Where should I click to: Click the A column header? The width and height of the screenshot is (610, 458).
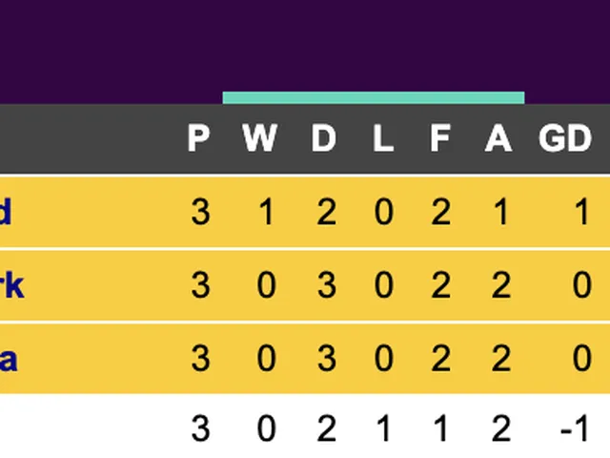pyautogui.click(x=498, y=139)
